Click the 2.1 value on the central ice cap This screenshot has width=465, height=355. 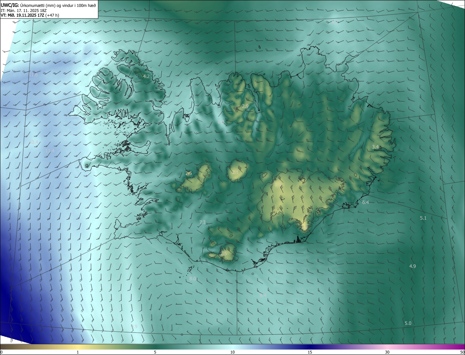point(235,172)
